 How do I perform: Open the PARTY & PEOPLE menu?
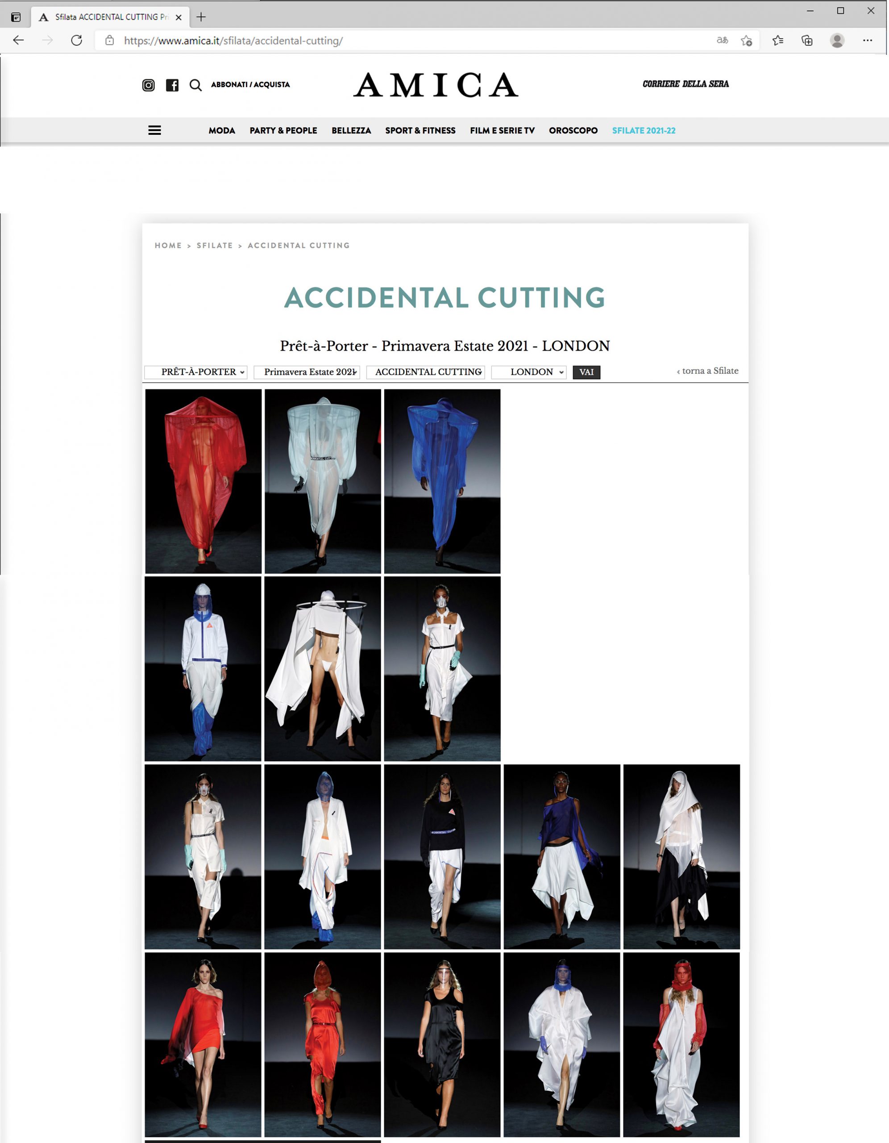pyautogui.click(x=283, y=130)
